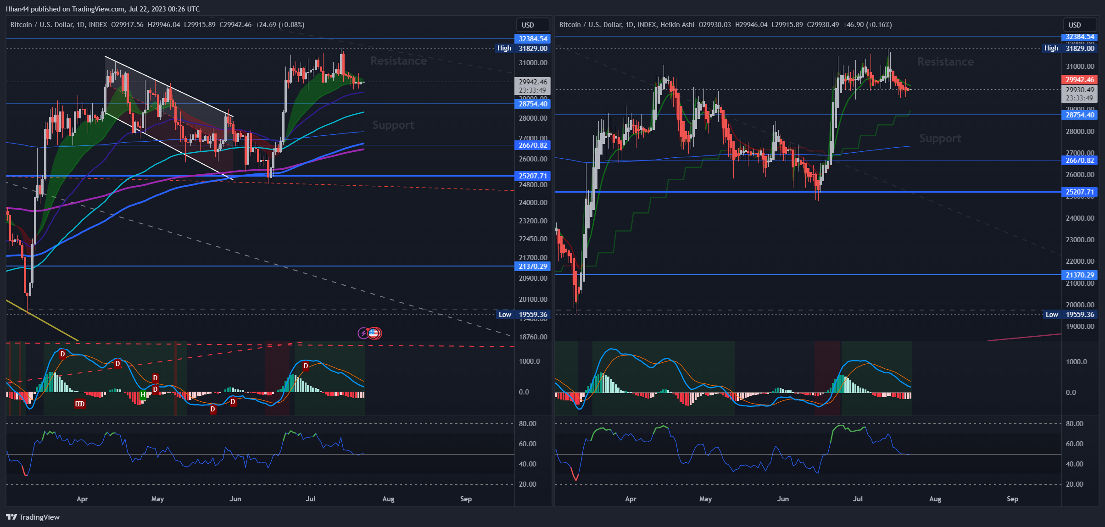Image resolution: width=1105 pixels, height=527 pixels.
Task: Select the 21370.29 level label on left chart
Action: pyautogui.click(x=532, y=266)
